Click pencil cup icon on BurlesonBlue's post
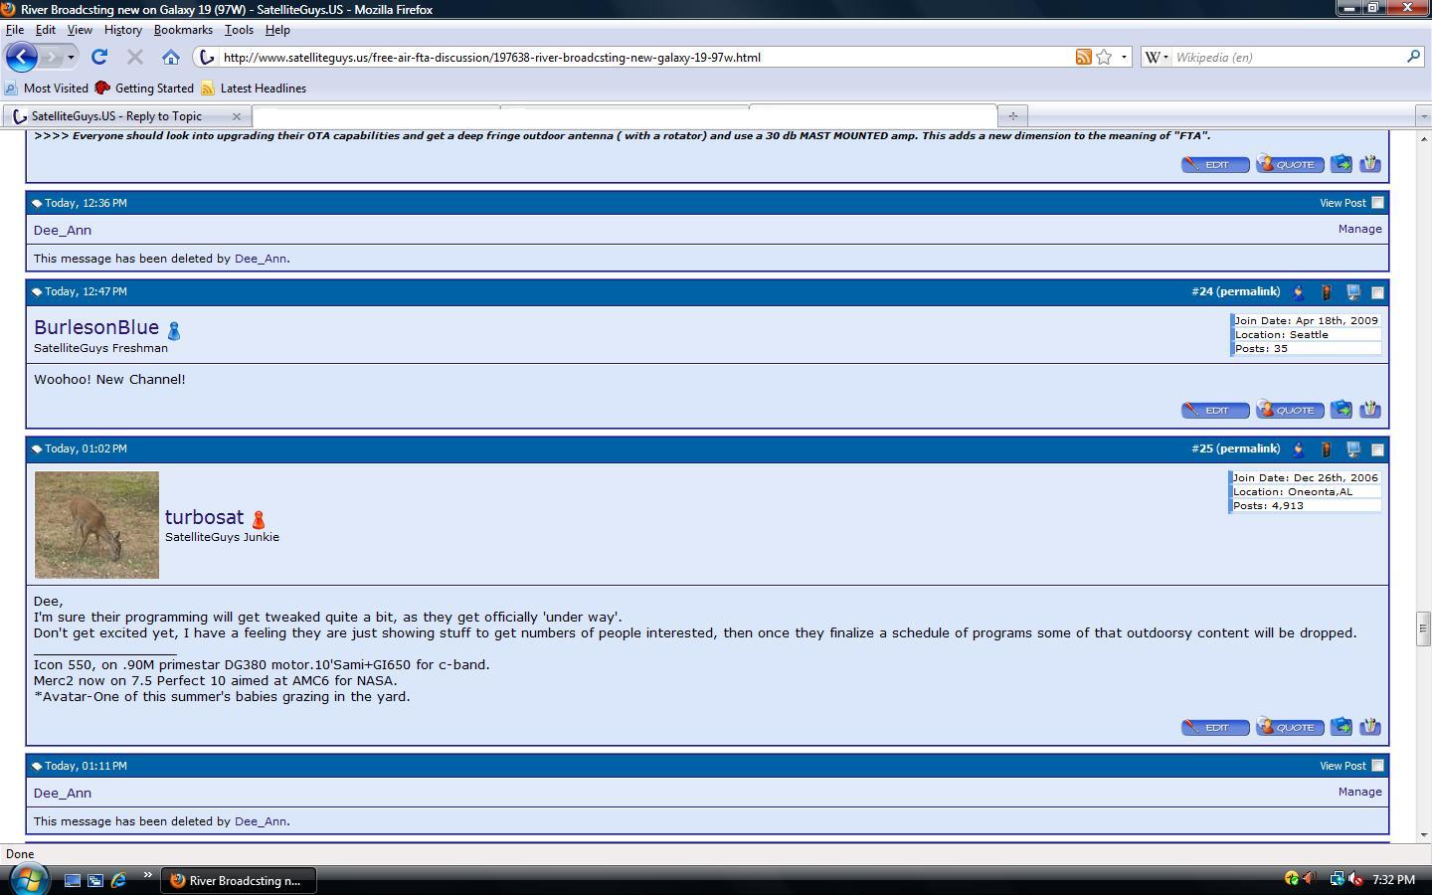Viewport: 1432px width, 895px height. (x=1370, y=409)
